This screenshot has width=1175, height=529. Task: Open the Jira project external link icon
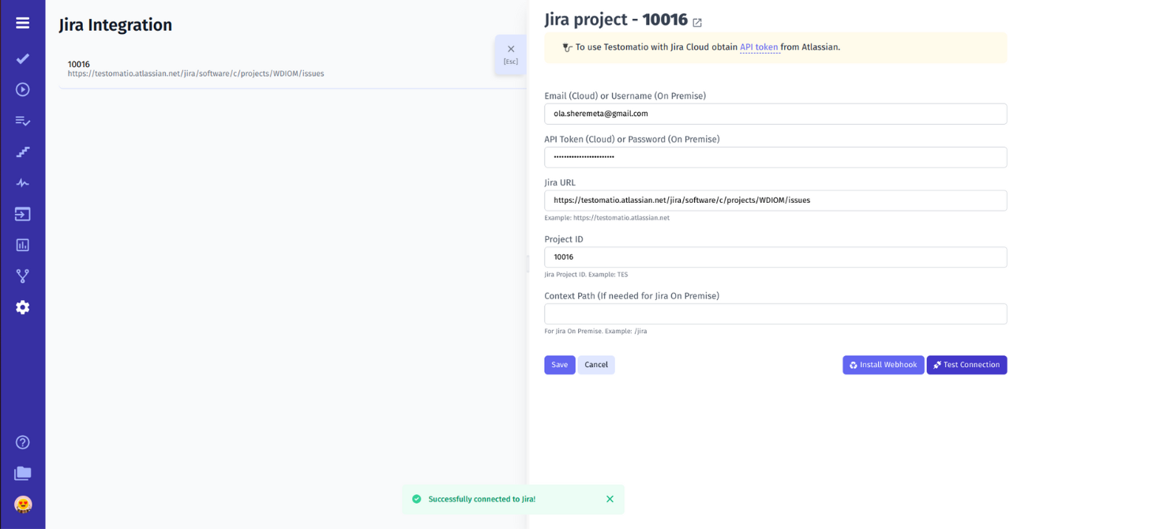coord(696,22)
